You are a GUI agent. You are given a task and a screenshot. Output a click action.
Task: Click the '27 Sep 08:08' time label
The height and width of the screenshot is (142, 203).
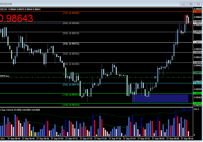click(173, 138)
